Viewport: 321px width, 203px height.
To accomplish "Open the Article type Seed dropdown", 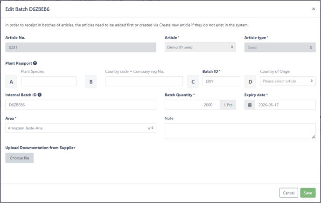I will point(280,47).
